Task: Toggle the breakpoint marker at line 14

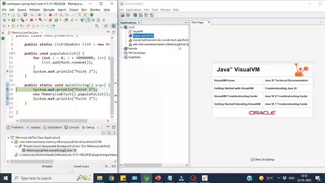Action: coord(7,71)
